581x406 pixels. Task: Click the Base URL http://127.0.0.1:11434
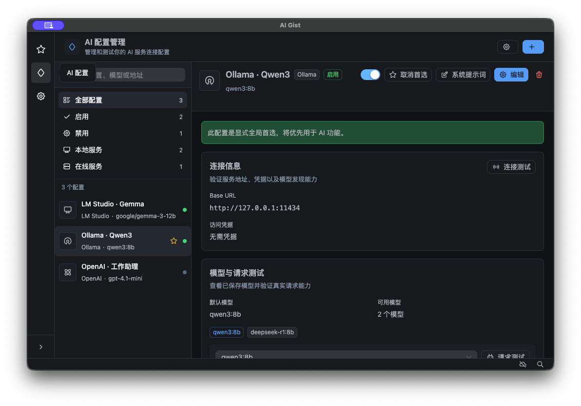coord(254,208)
